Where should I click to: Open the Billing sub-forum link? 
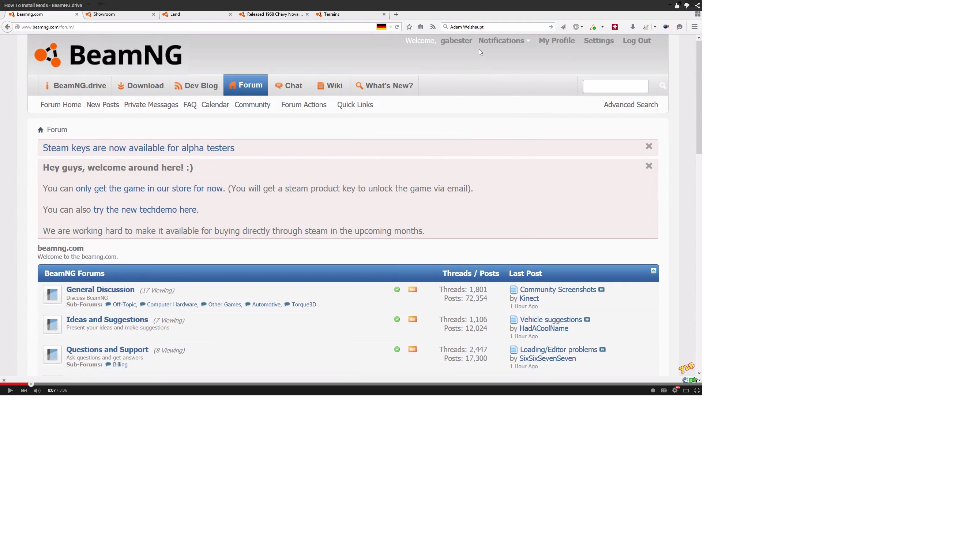[x=120, y=365]
